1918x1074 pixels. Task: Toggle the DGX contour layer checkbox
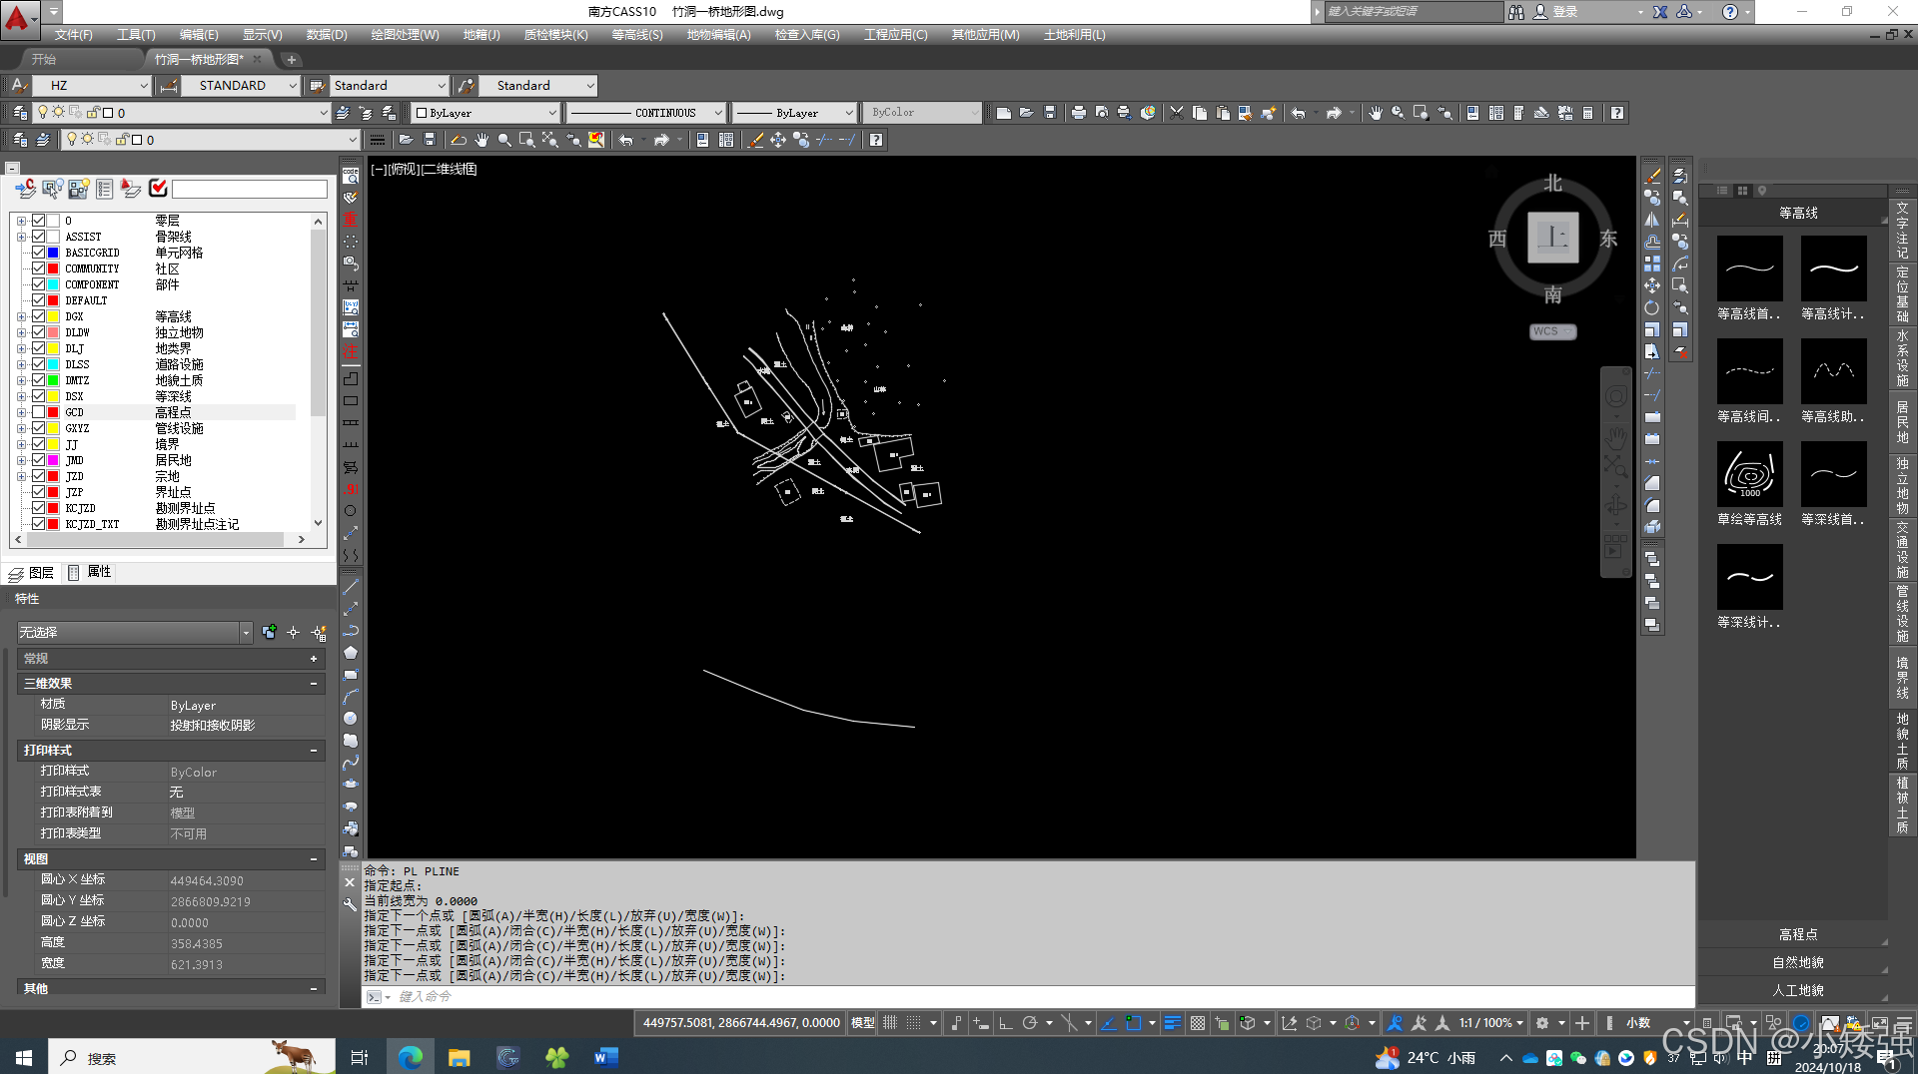39,316
